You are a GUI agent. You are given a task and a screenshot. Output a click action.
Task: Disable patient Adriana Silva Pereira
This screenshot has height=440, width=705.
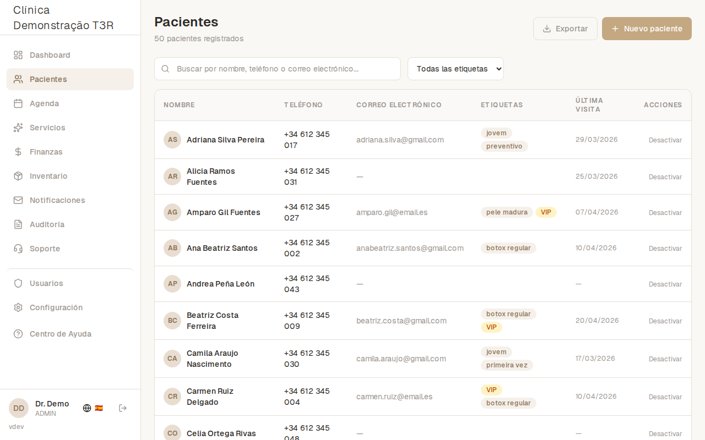click(x=665, y=140)
